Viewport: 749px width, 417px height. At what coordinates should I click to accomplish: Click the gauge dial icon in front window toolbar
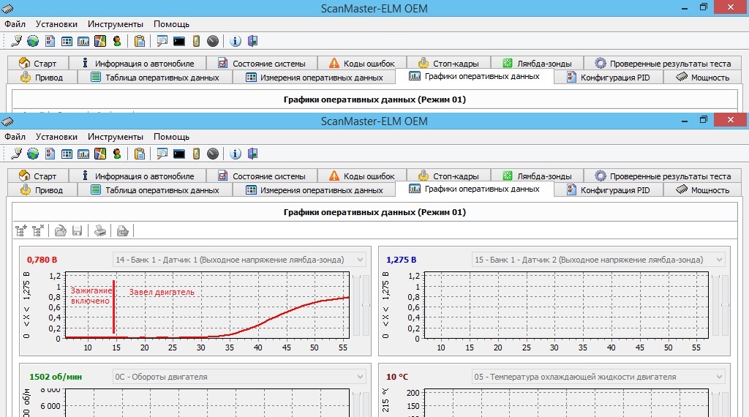(x=213, y=154)
